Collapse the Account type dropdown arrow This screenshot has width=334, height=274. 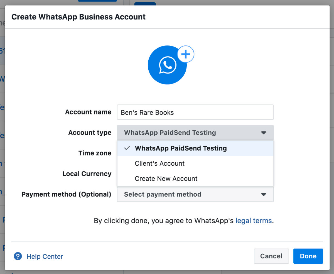point(264,133)
